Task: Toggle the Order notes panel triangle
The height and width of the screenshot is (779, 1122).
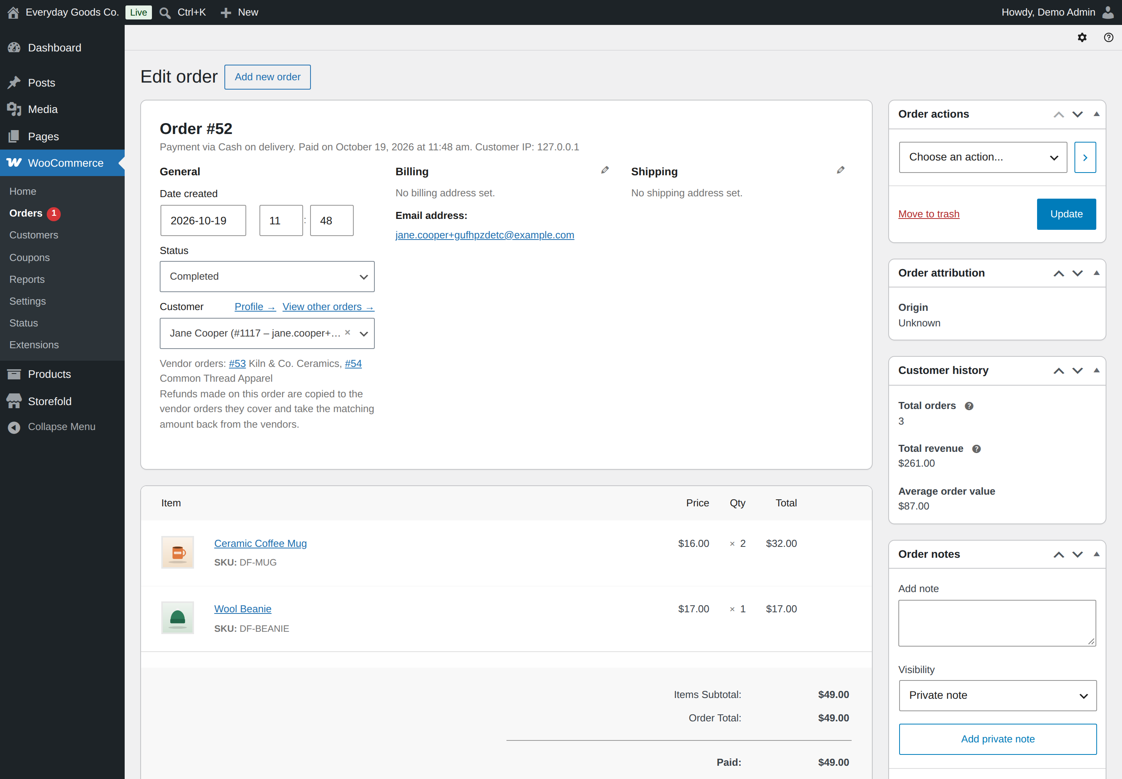Action: click(1096, 555)
